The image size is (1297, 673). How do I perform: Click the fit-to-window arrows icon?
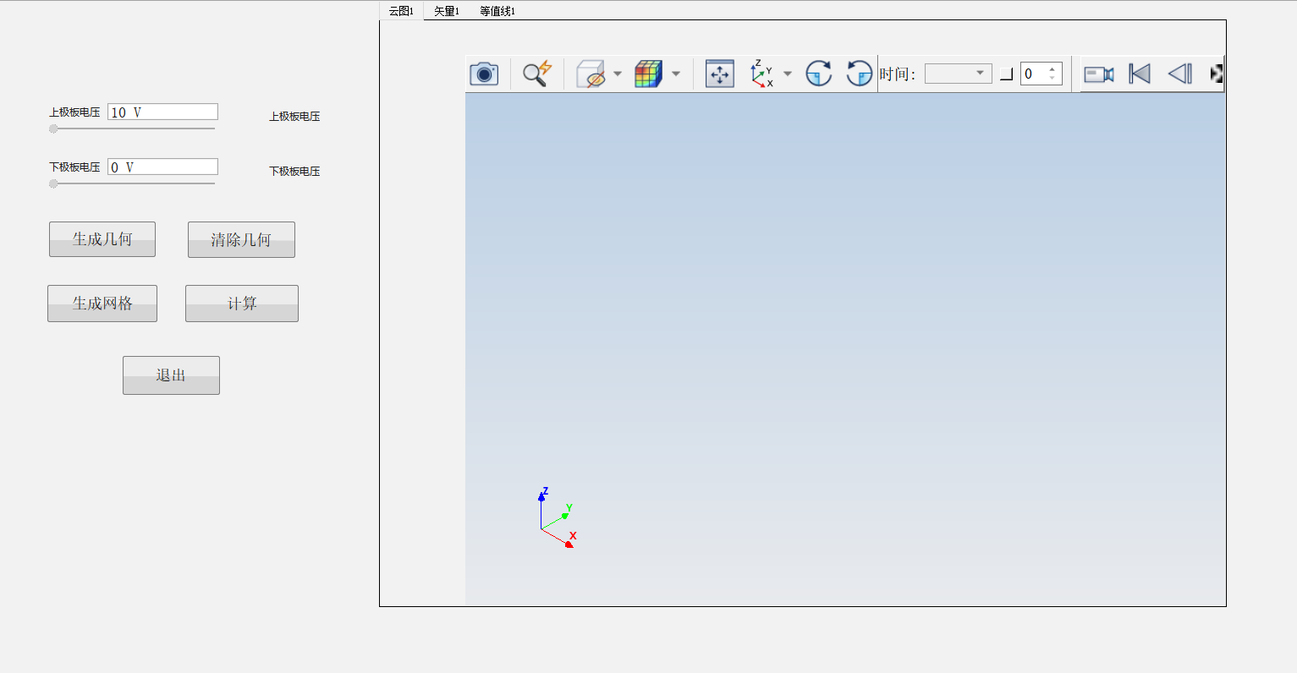pyautogui.click(x=720, y=74)
